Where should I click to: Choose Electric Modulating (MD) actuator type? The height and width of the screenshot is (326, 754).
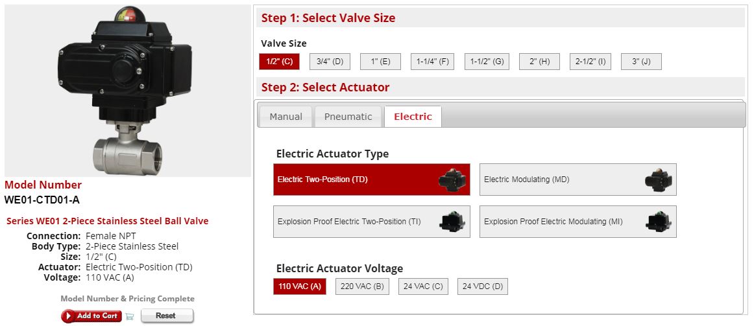(578, 180)
